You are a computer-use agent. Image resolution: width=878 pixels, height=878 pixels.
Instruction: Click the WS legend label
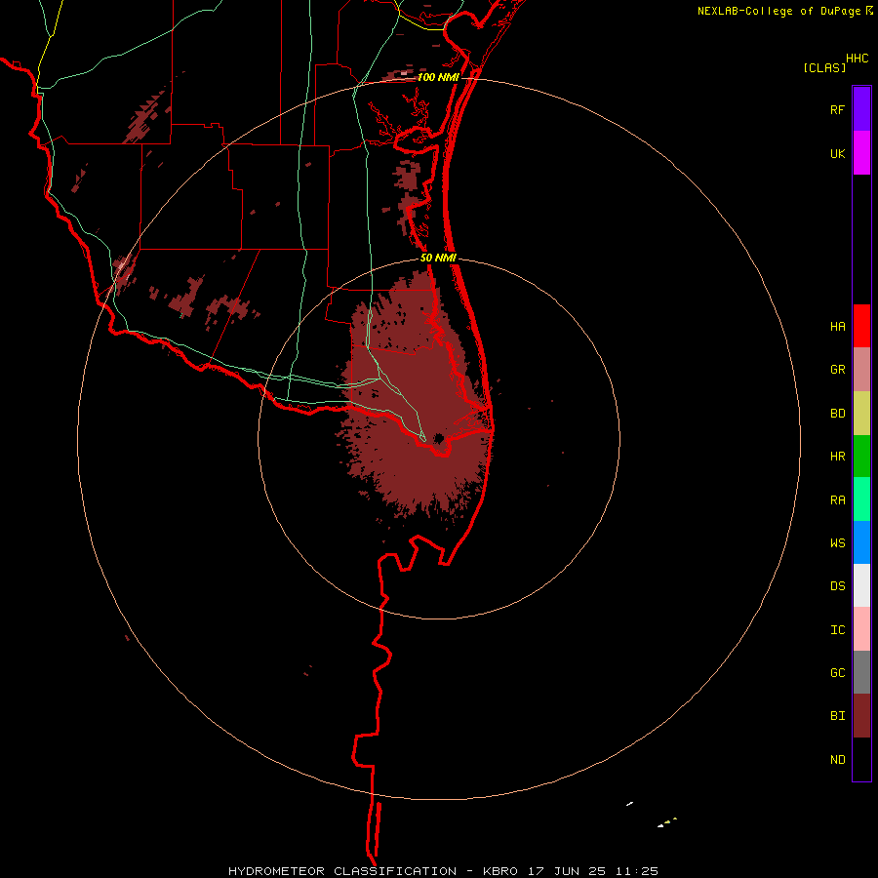[x=837, y=542]
